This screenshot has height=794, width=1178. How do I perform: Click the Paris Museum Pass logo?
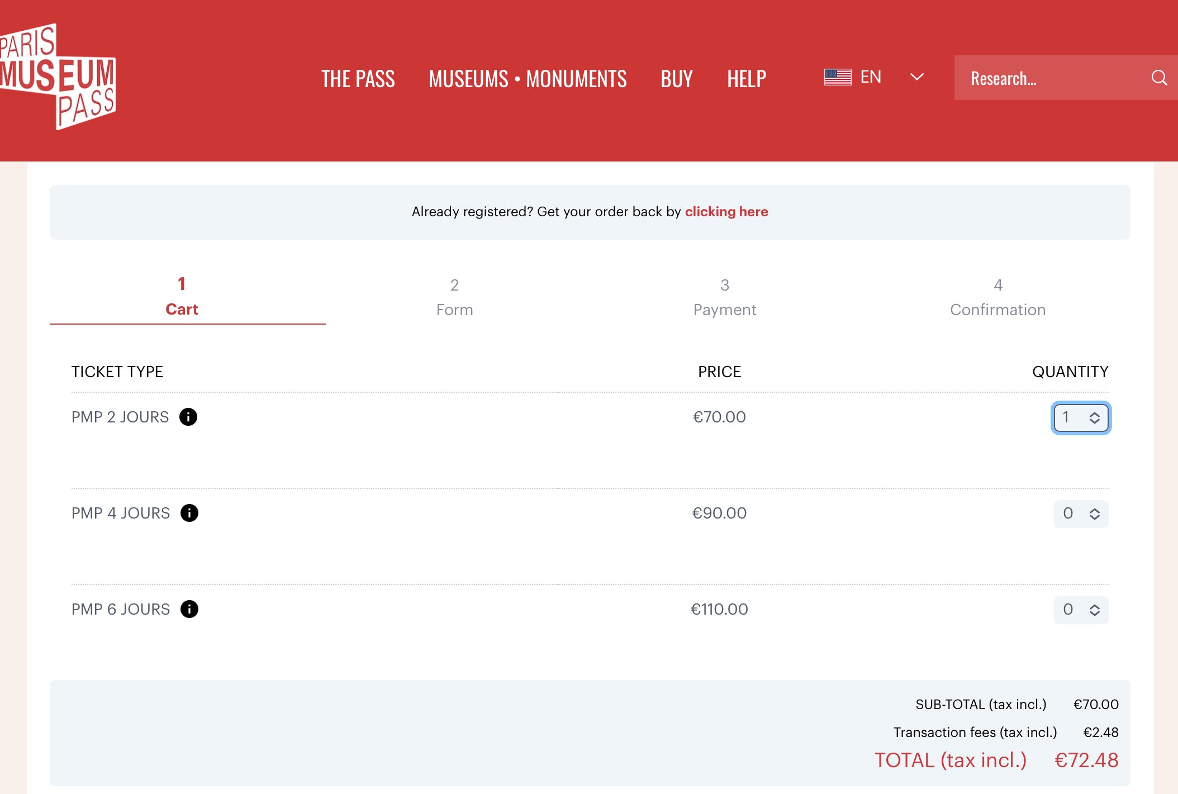click(59, 77)
